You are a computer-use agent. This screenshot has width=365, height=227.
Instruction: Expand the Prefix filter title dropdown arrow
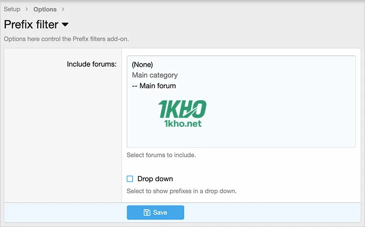(x=66, y=24)
